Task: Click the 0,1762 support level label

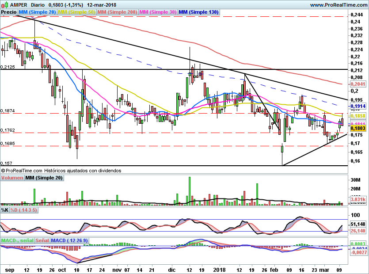Action: tap(8, 130)
